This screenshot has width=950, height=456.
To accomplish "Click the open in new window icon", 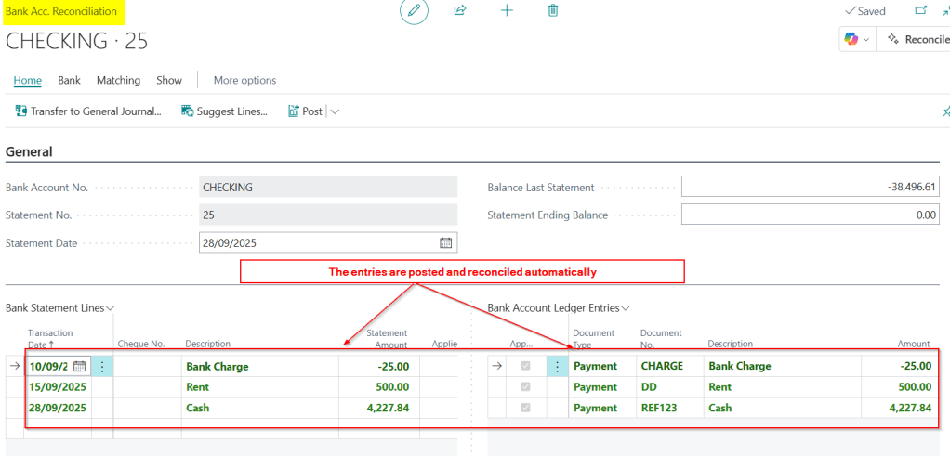I will 921,11.
